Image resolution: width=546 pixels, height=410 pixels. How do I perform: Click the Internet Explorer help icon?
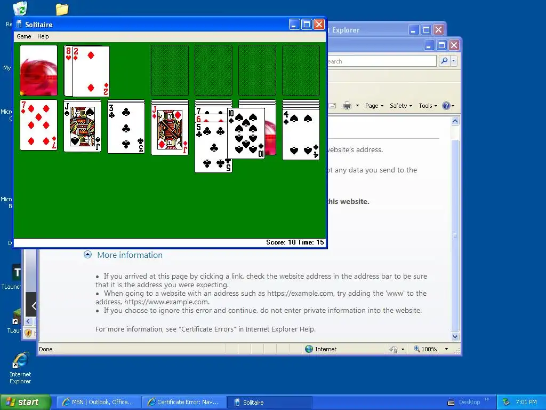coord(446,106)
